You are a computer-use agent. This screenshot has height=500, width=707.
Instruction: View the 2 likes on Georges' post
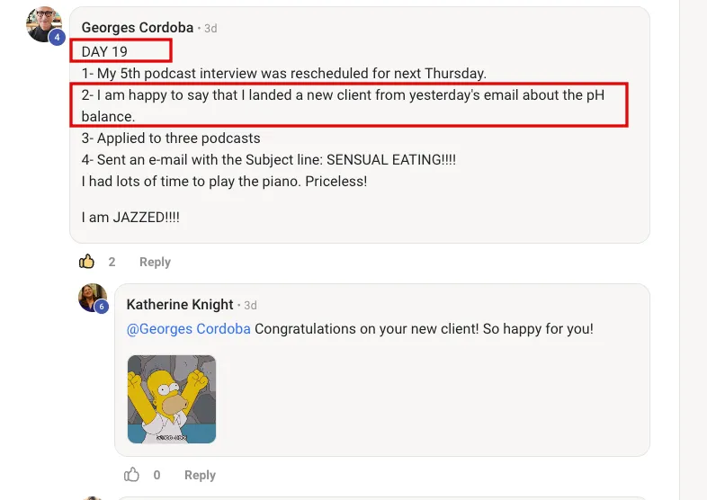112,262
